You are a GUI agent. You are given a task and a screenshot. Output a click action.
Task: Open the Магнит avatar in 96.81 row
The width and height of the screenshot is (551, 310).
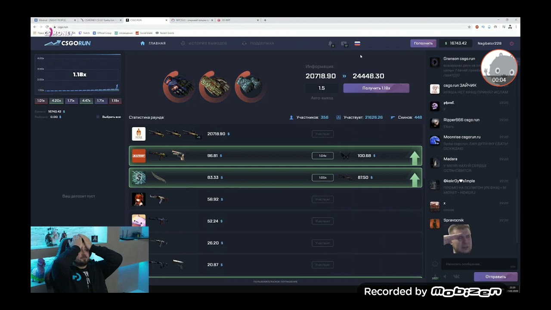pos(139,155)
